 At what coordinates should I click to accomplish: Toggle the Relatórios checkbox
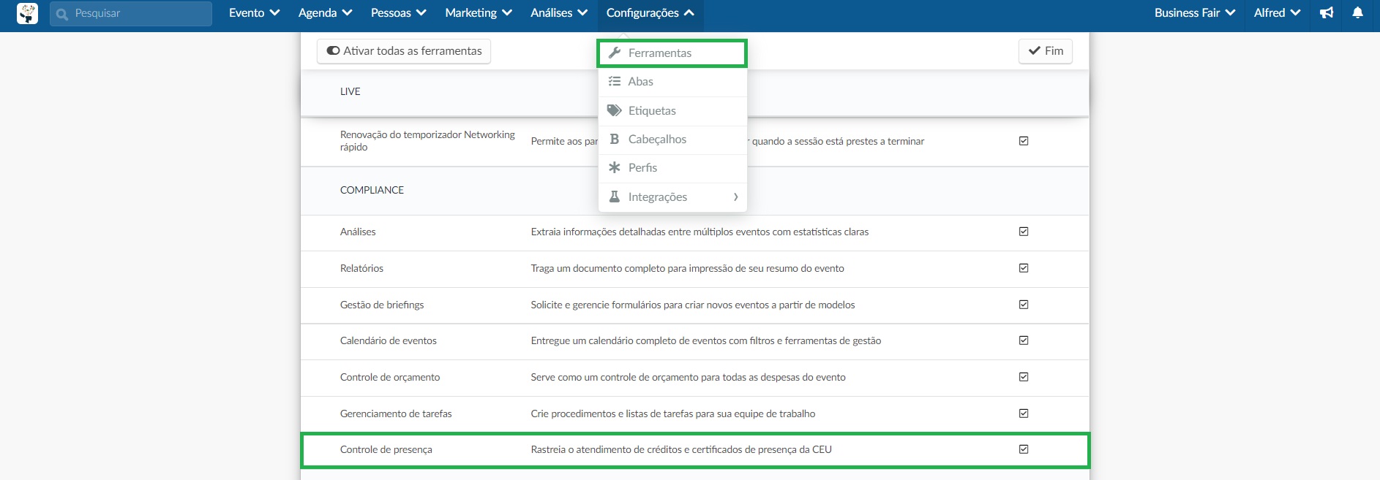click(x=1024, y=268)
